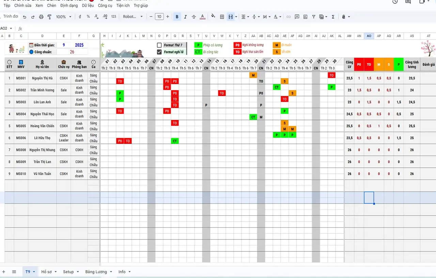Screen dimensions: 436x278
Task: Create a filter with the funnel icon
Action: (313, 17)
